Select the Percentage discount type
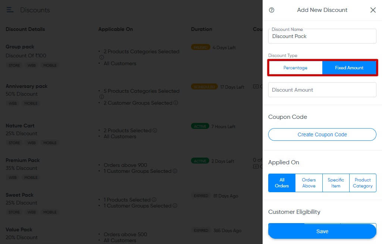382x244 pixels. point(295,67)
